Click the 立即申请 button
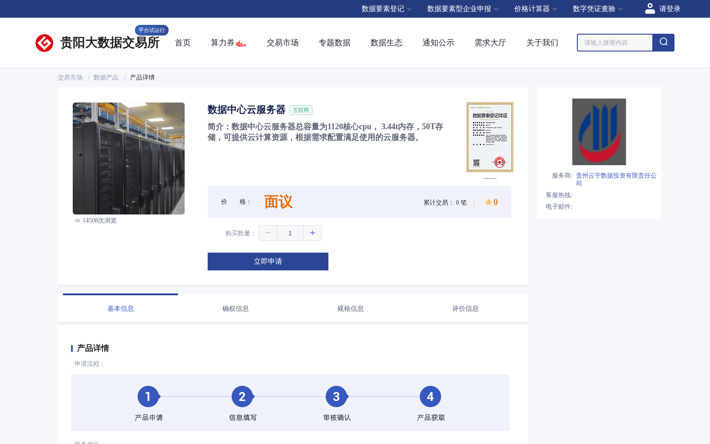This screenshot has width=710, height=444. [x=268, y=262]
